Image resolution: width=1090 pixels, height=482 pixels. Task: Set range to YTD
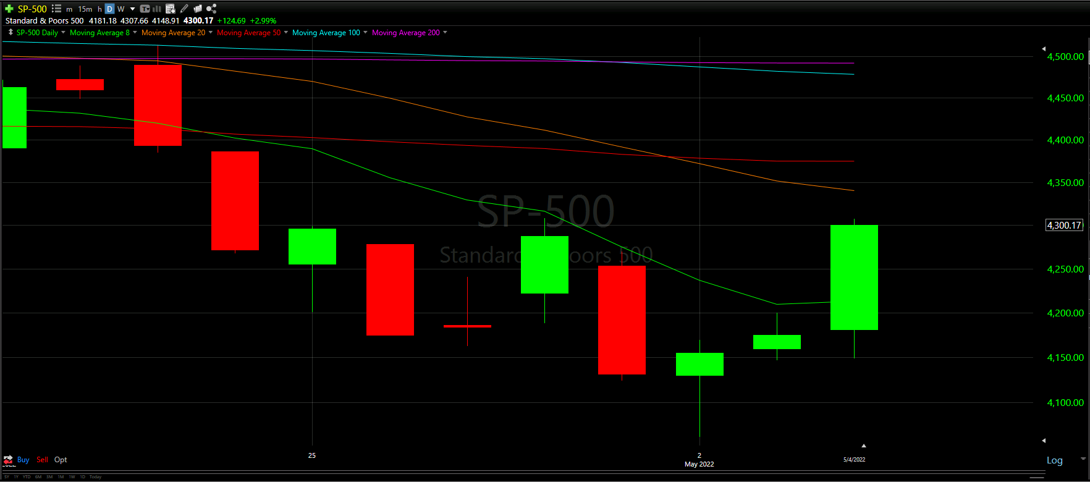tap(27, 476)
